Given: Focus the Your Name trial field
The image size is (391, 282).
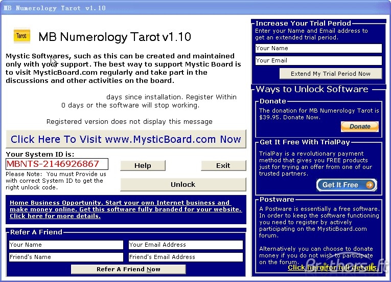Looking at the screenshot, I should [318, 49].
